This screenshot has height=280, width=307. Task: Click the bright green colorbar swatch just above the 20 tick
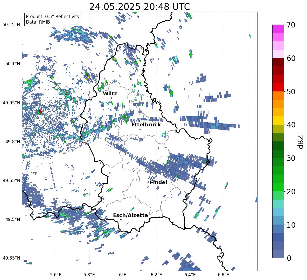[x=278, y=187]
